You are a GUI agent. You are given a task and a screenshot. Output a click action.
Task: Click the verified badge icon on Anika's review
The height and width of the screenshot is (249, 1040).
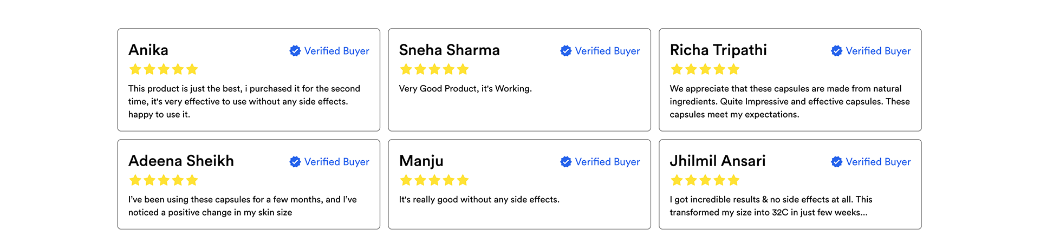pyautogui.click(x=295, y=51)
